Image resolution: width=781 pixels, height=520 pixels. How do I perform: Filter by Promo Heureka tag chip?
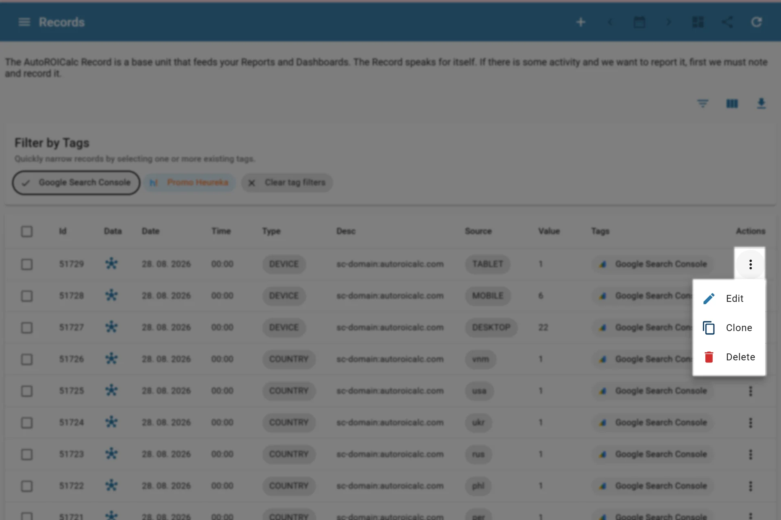point(190,183)
